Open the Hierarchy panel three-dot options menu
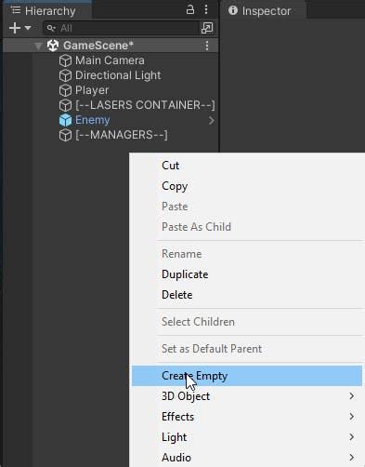Screen dimensions: 365x467 pos(206,9)
